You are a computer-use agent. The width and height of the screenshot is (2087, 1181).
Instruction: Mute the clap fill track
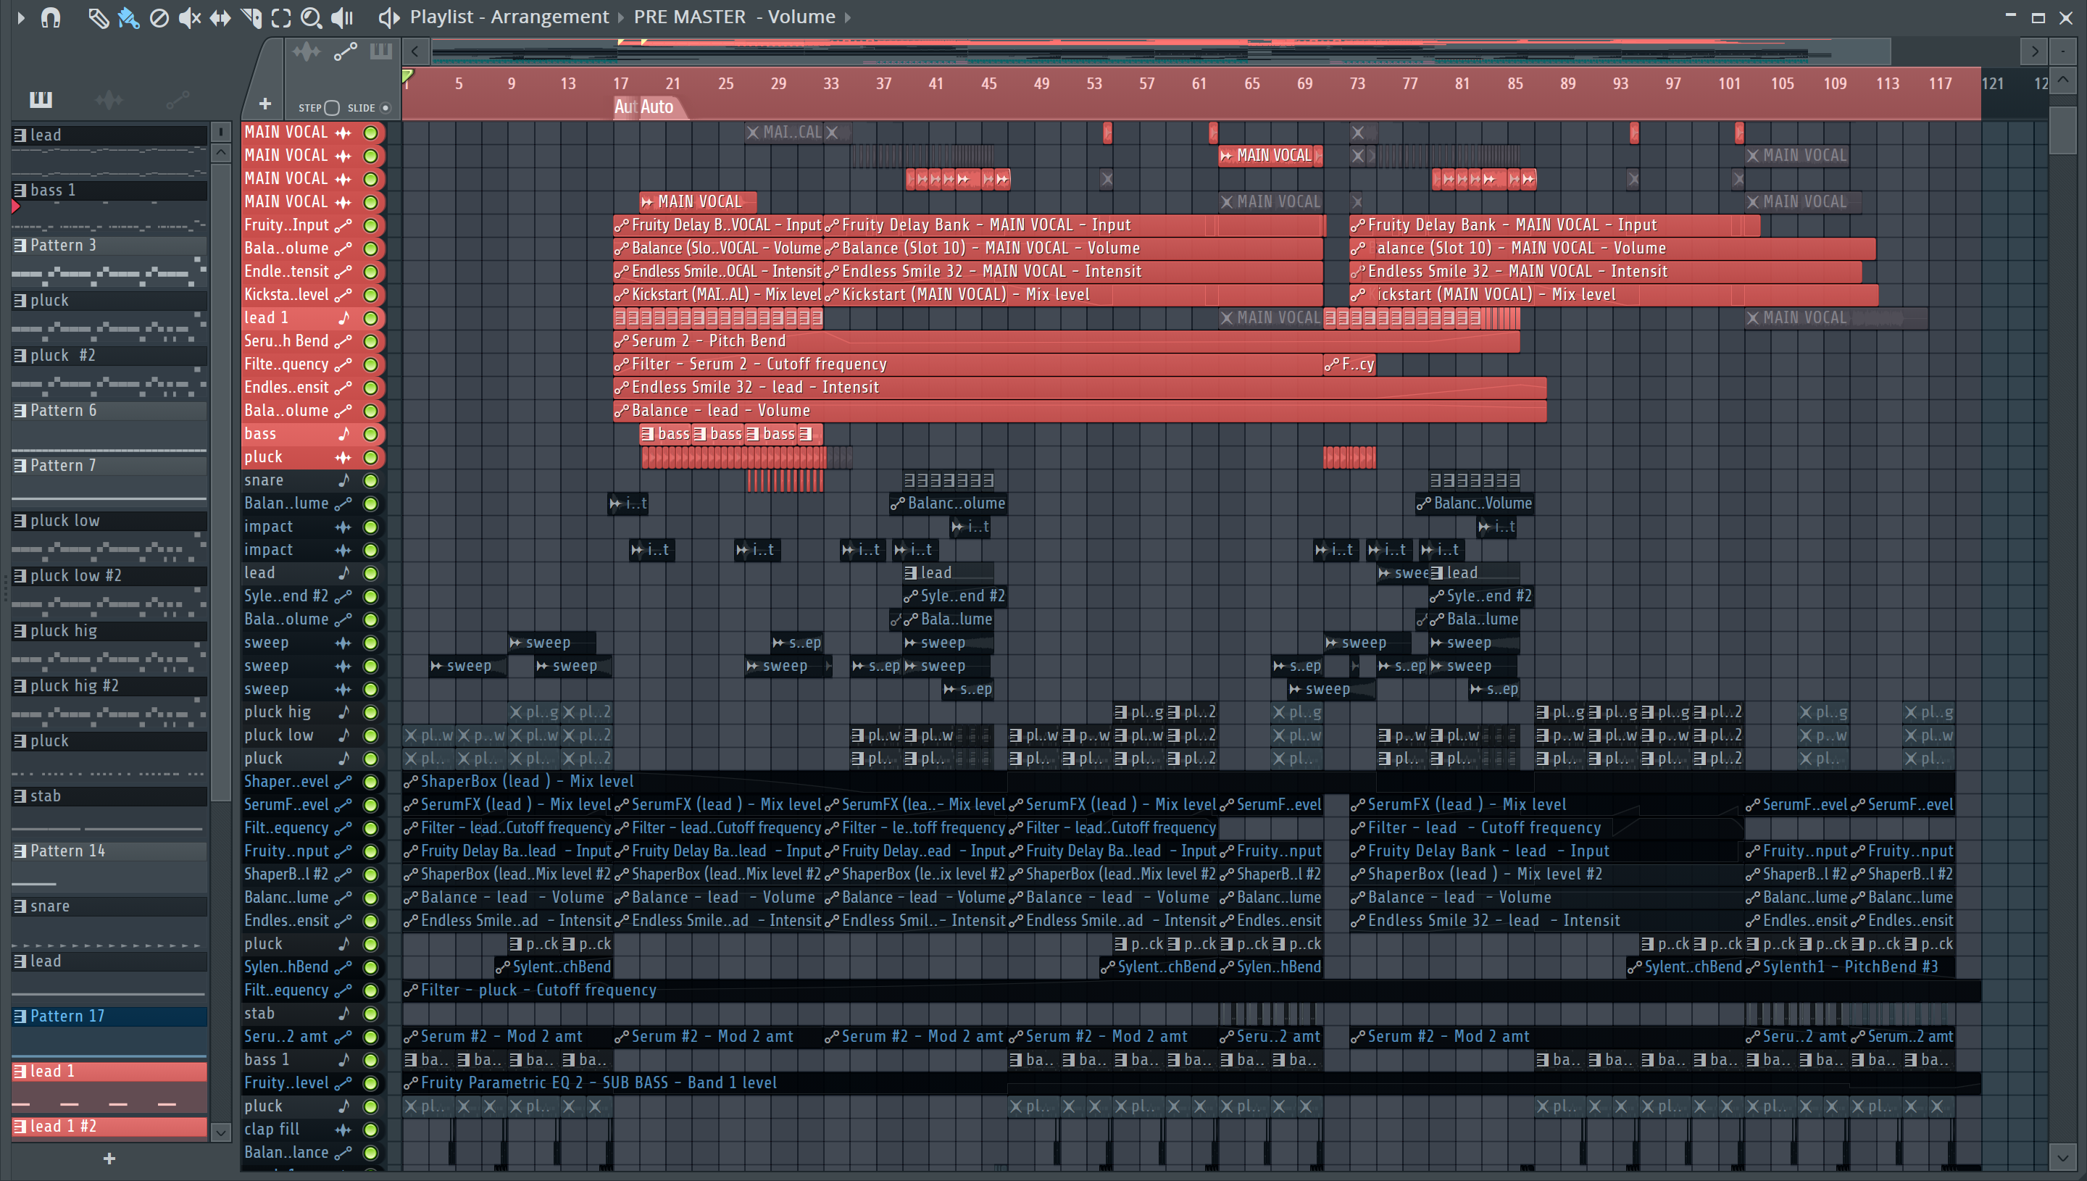click(371, 1130)
